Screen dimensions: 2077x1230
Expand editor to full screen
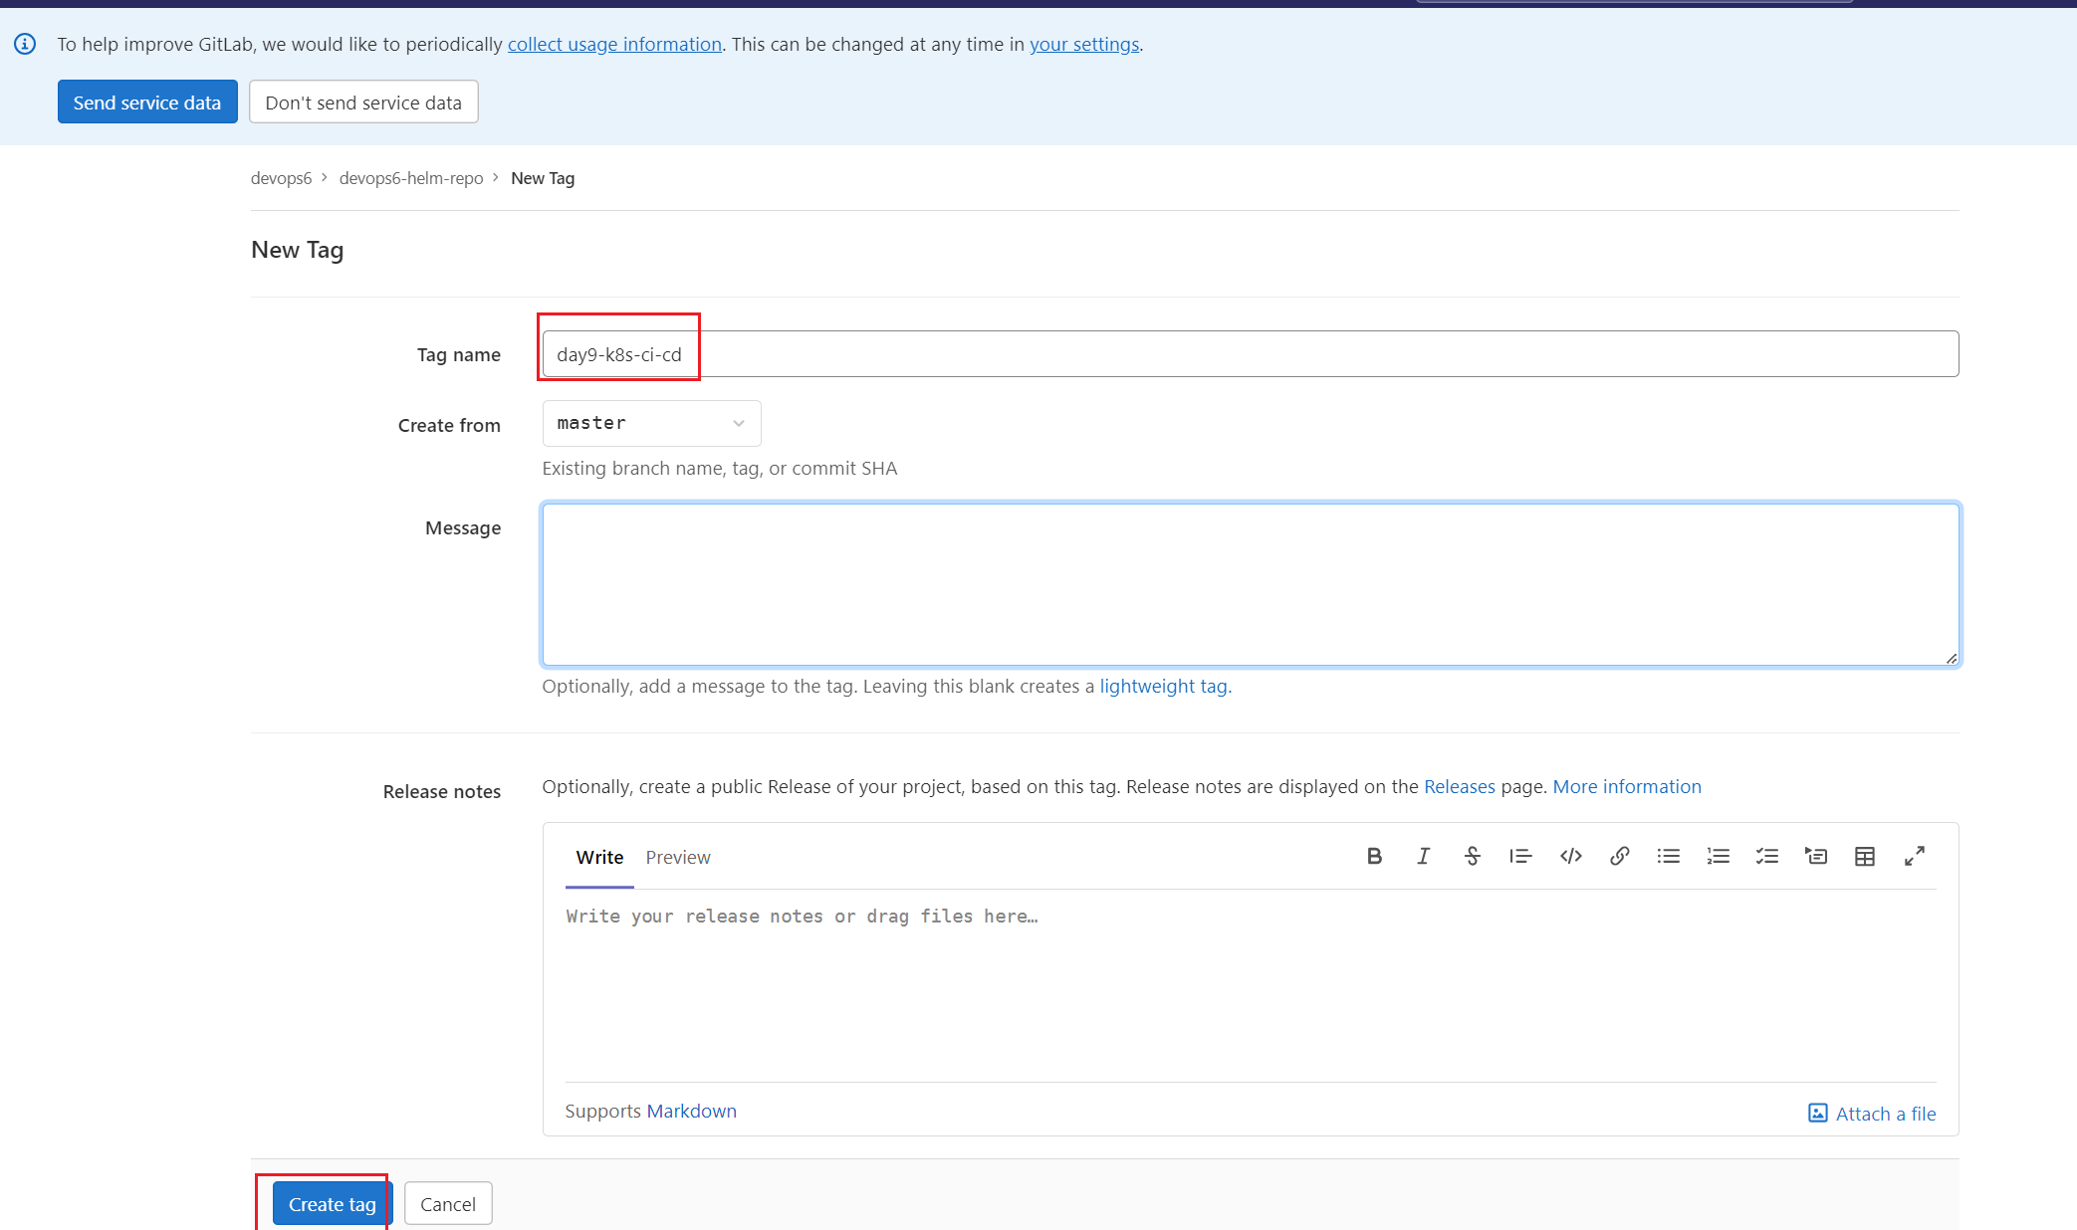tap(1914, 856)
